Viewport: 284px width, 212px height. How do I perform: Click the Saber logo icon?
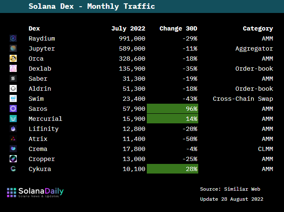(x=13, y=79)
